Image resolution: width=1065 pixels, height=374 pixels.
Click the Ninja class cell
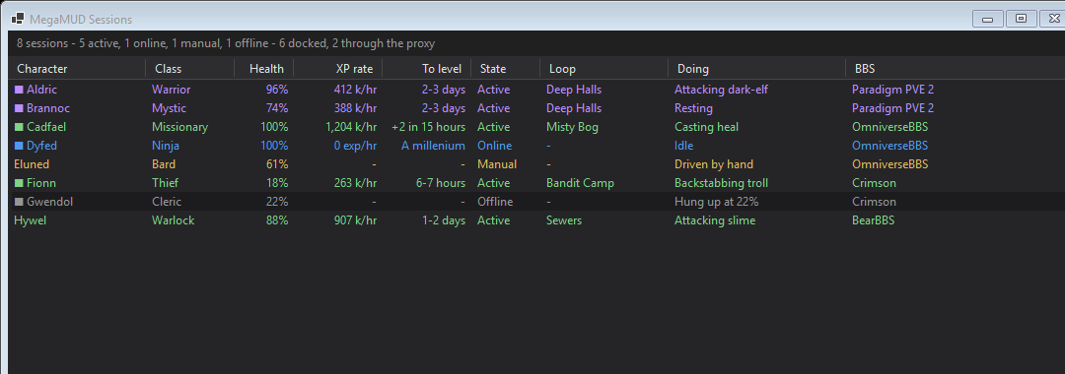pos(166,146)
